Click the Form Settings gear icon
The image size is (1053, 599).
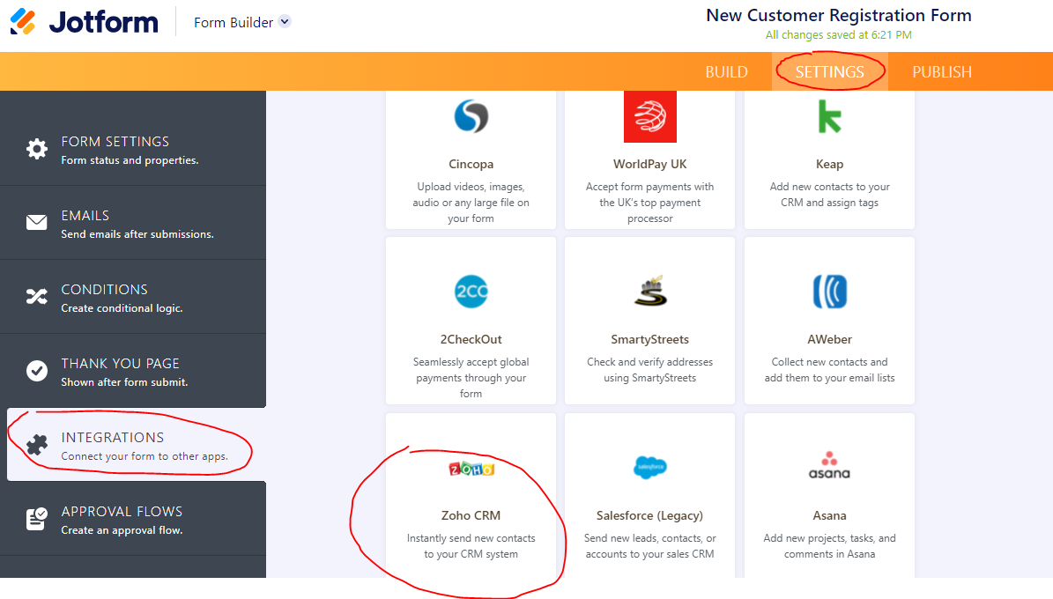pyautogui.click(x=37, y=149)
